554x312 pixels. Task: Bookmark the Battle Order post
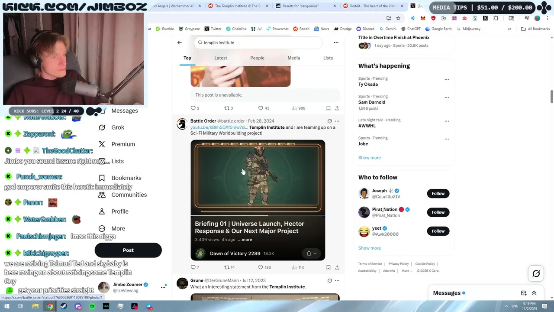(x=328, y=267)
